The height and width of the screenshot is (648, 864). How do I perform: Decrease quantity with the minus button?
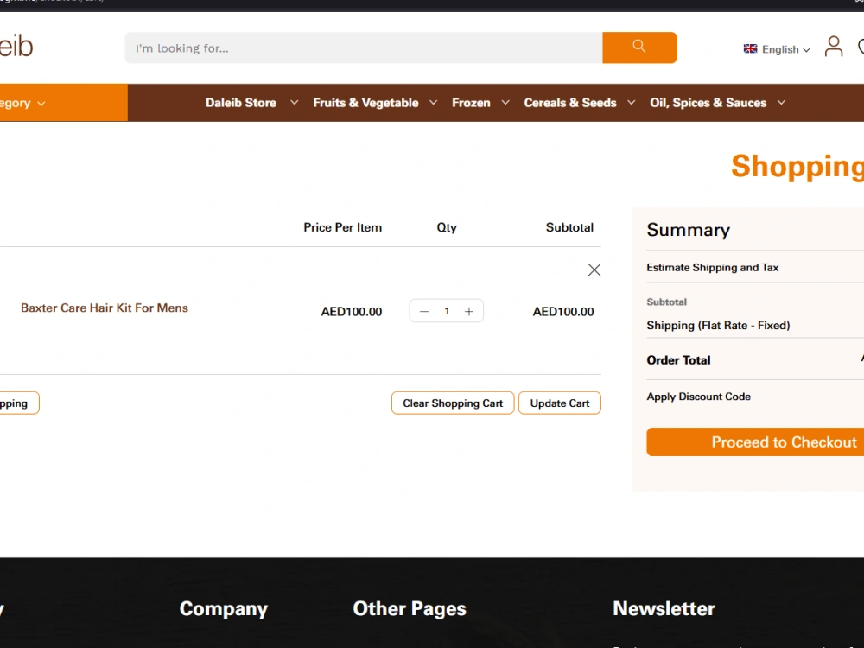coord(423,311)
